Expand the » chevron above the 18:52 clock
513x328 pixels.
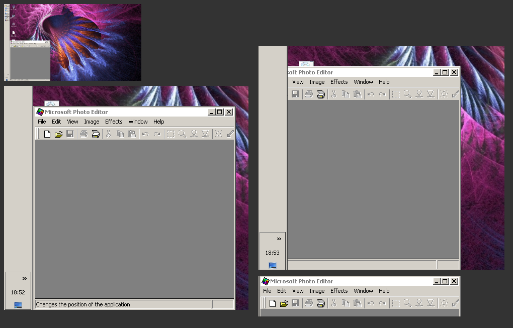click(x=25, y=279)
